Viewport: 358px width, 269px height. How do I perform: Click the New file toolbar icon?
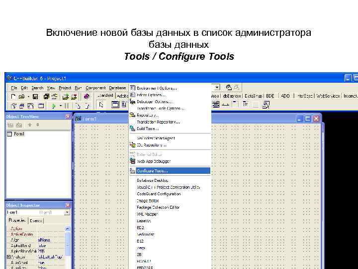pos(13,97)
